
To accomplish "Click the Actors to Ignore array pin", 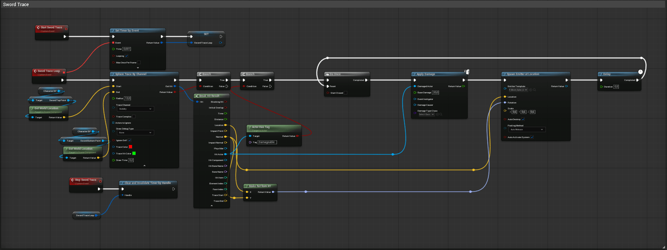I will 113,123.
